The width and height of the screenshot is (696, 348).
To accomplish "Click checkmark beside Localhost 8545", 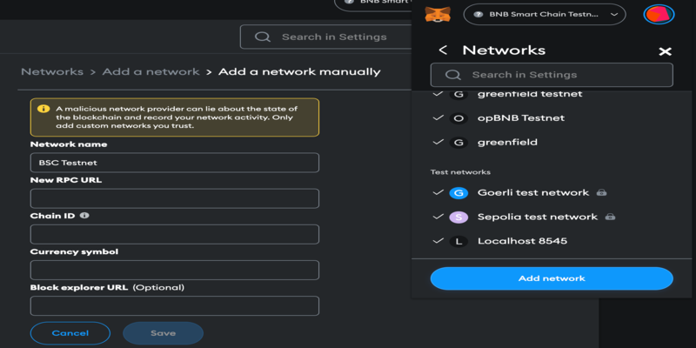I will coord(438,241).
